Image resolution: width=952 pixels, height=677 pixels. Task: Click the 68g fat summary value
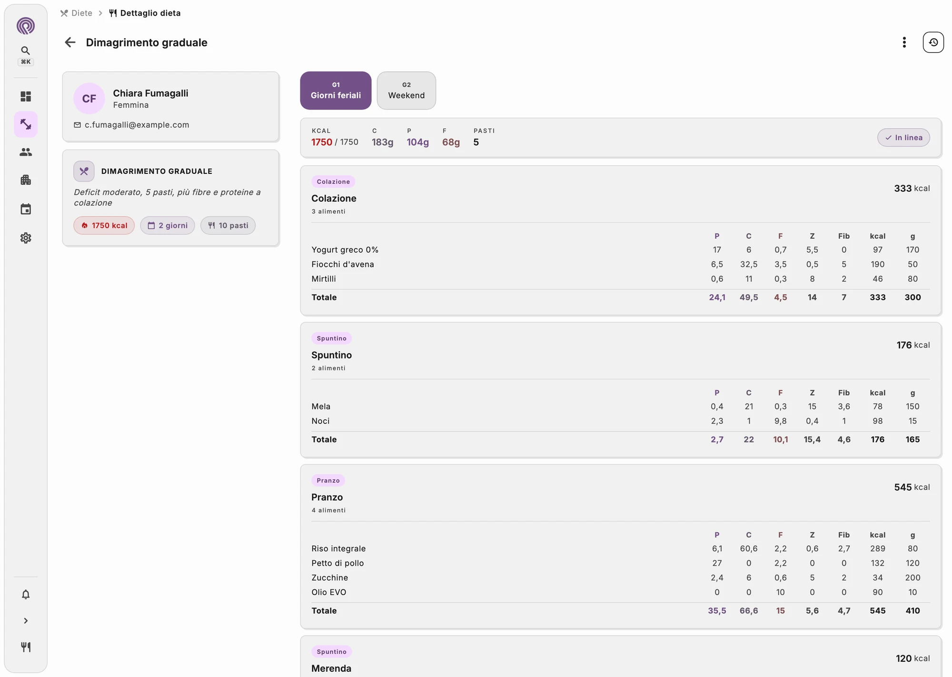tap(451, 142)
